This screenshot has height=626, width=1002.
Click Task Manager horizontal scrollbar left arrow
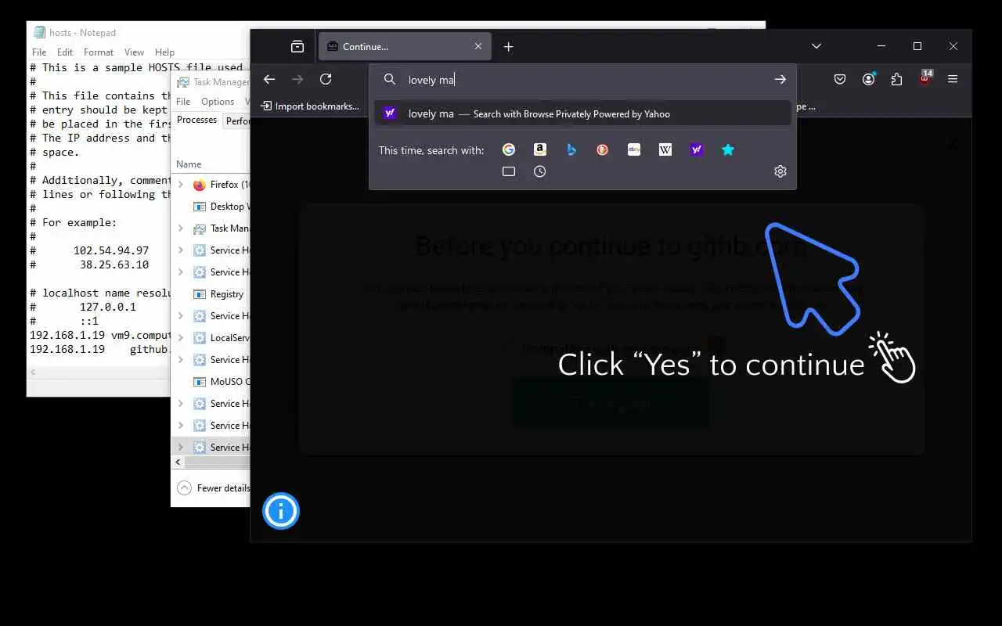pos(178,462)
